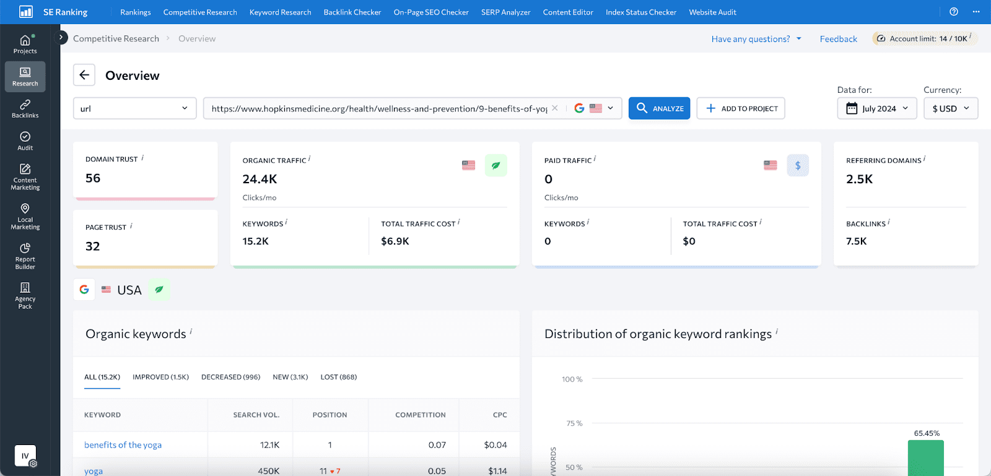This screenshot has height=476, width=991.
Task: Open Rankings in top menu
Action: 136,12
